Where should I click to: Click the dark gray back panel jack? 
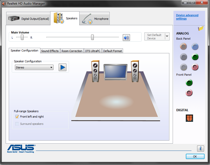click(183, 57)
